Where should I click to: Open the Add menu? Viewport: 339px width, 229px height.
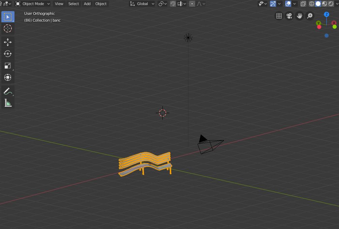pos(87,4)
